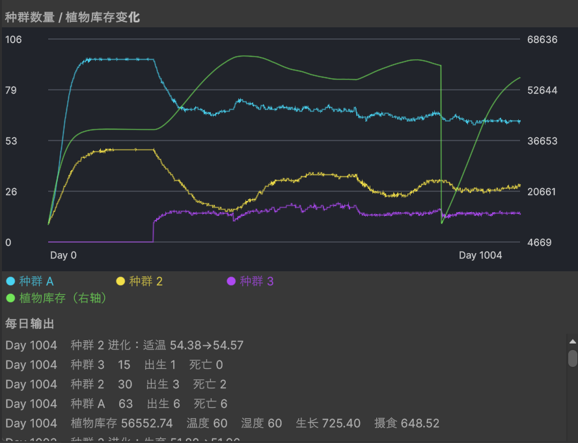Click the 摄食 648.52 value in log
The image size is (578, 443).
[x=407, y=423]
